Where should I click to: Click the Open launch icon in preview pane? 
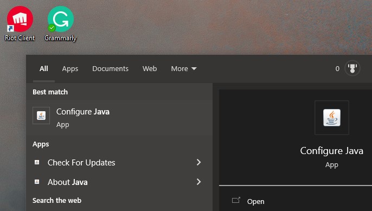point(236,200)
